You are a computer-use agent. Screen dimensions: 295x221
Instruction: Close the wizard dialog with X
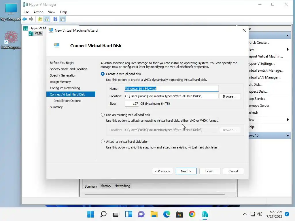pyautogui.click(x=244, y=30)
